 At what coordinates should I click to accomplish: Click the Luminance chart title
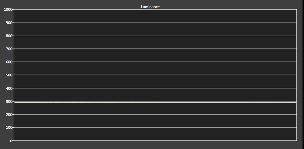pos(150,7)
